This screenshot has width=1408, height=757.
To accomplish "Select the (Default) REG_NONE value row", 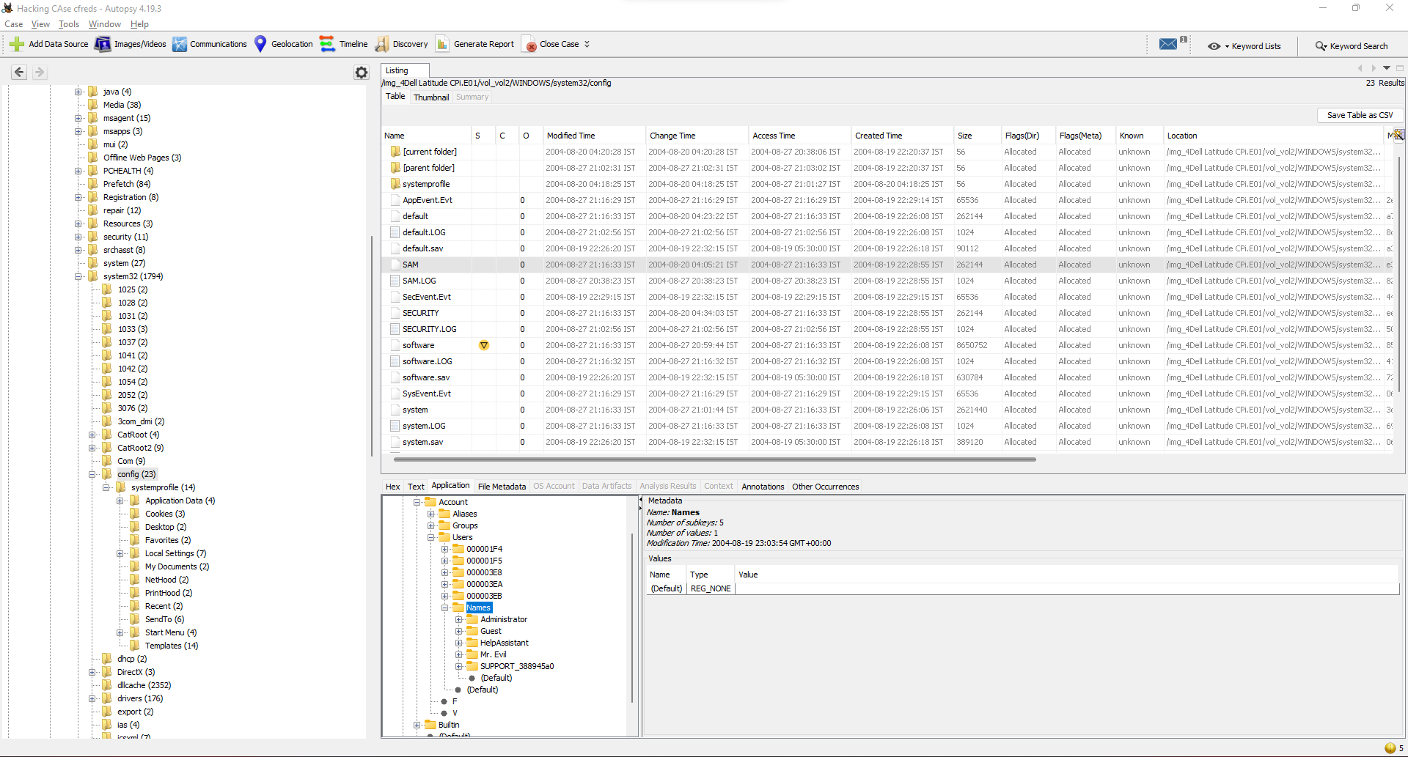I will point(1022,588).
